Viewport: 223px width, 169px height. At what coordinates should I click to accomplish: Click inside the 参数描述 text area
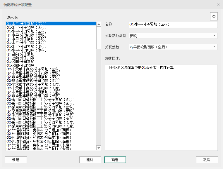[161, 108]
